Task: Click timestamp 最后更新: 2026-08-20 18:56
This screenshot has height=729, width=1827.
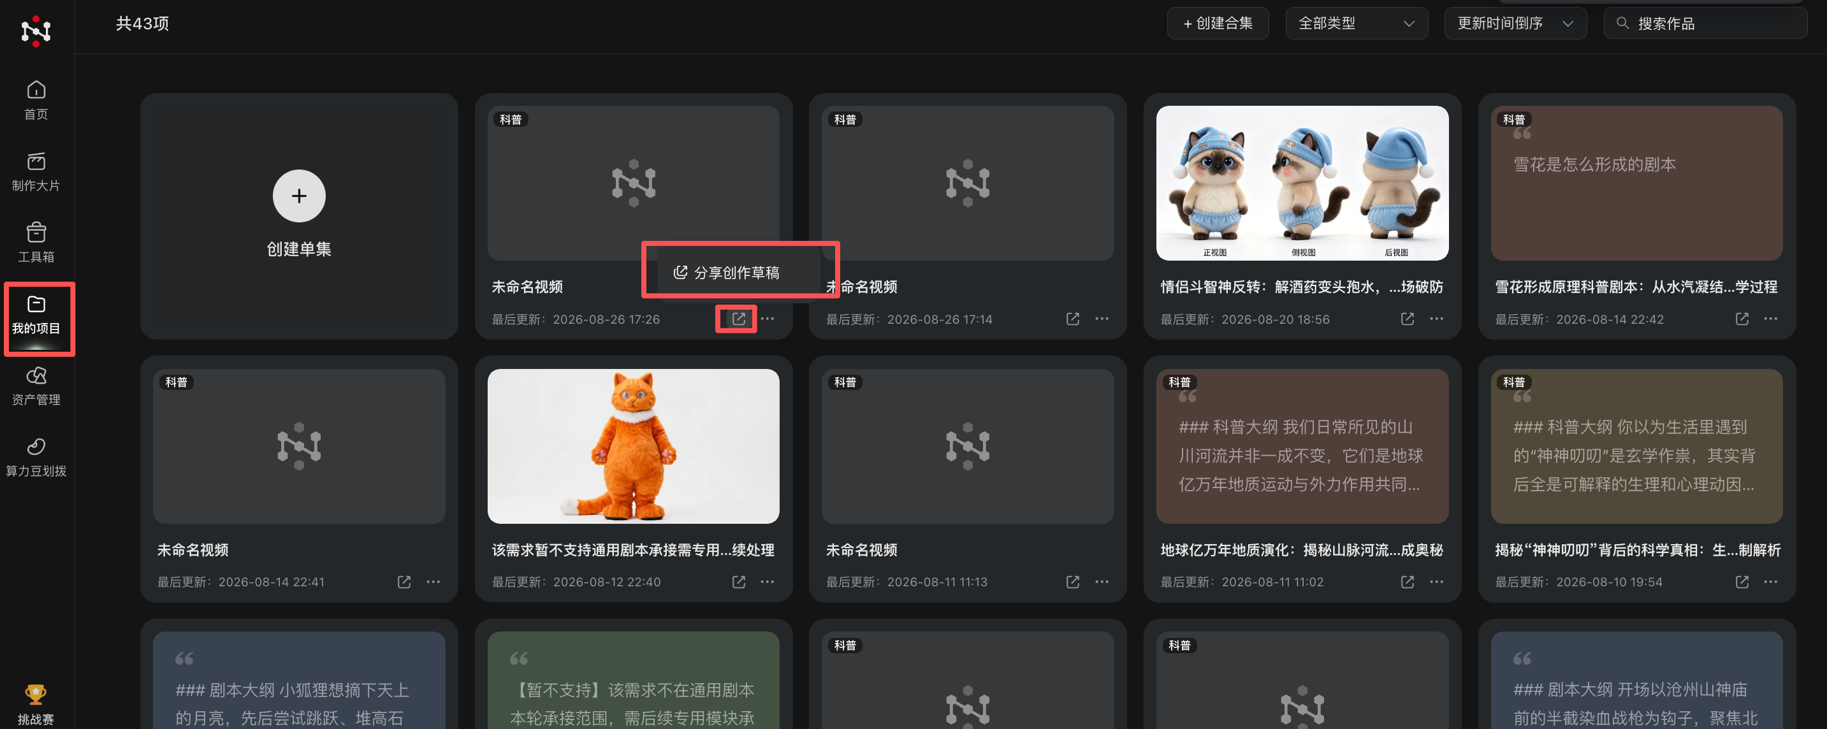Action: (x=1245, y=319)
